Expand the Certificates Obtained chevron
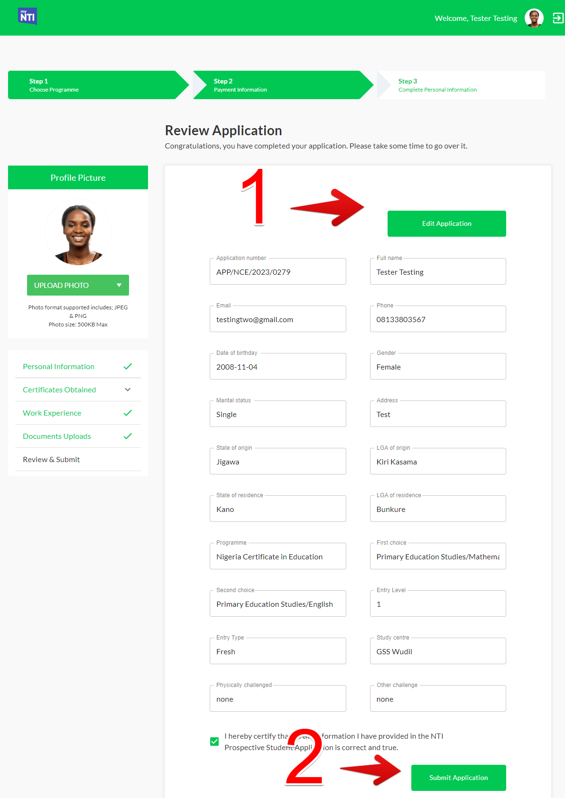The image size is (565, 798). point(128,390)
